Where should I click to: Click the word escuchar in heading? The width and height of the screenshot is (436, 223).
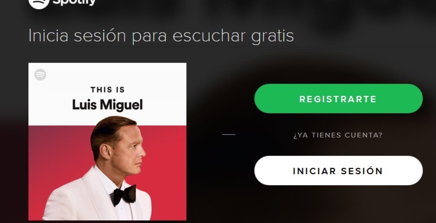tap(209, 36)
